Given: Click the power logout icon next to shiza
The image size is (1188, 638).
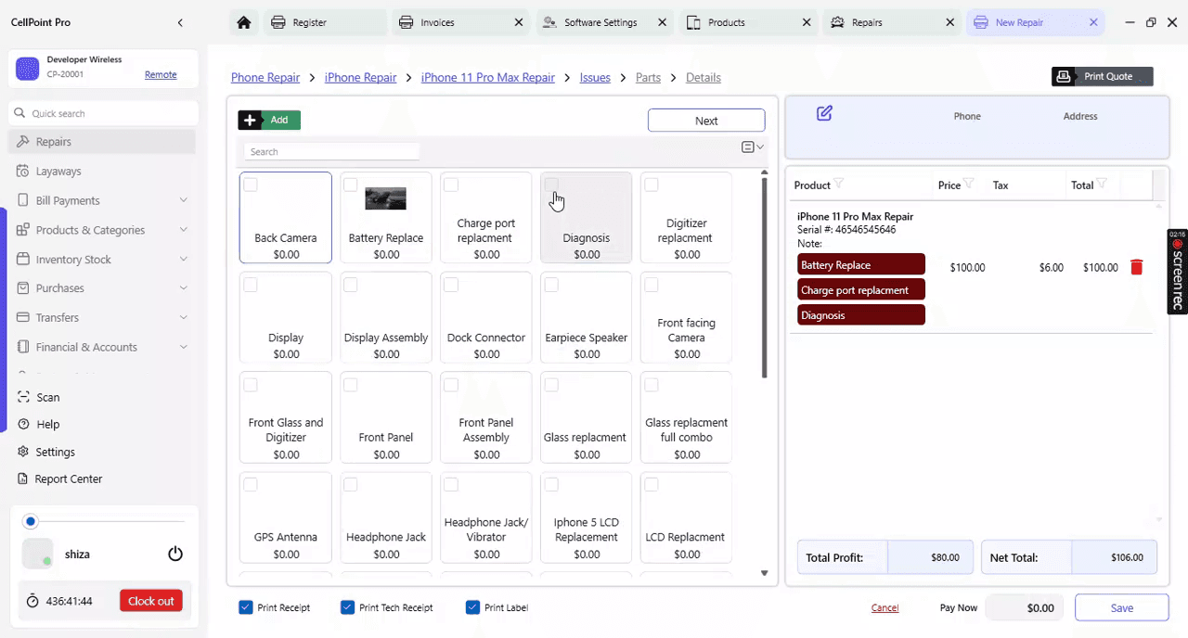Looking at the screenshot, I should click(175, 554).
